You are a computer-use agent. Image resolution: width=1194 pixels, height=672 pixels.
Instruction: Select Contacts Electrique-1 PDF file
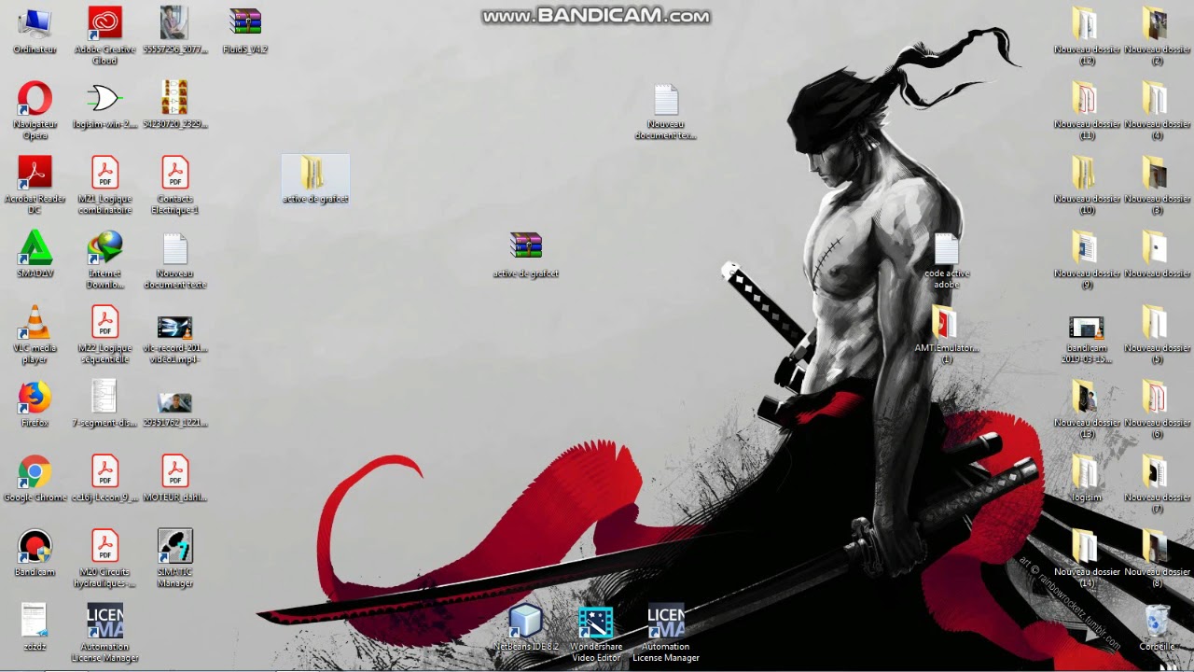coord(174,185)
